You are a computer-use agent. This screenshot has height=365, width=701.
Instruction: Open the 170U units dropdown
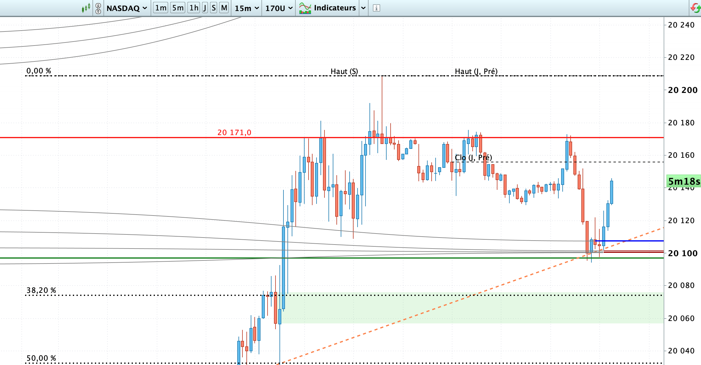(279, 8)
